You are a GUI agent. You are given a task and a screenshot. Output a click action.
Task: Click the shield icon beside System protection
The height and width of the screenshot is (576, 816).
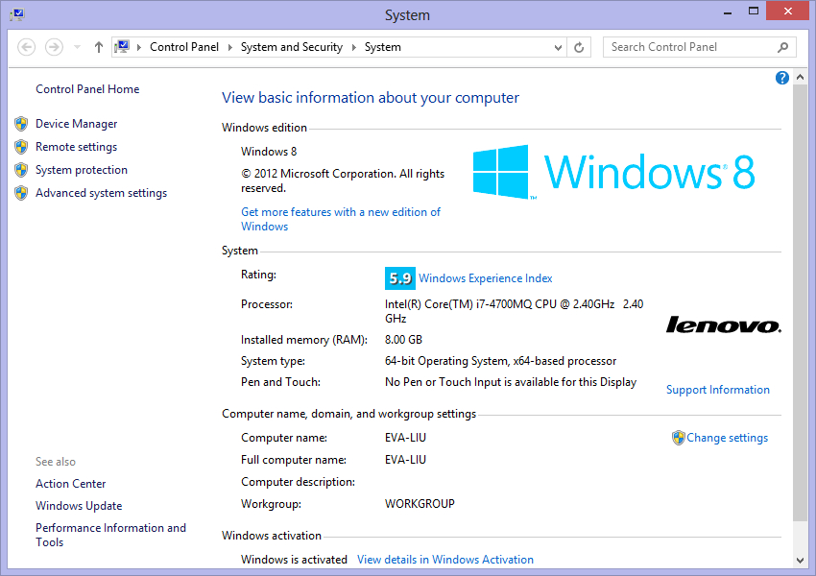coord(21,170)
